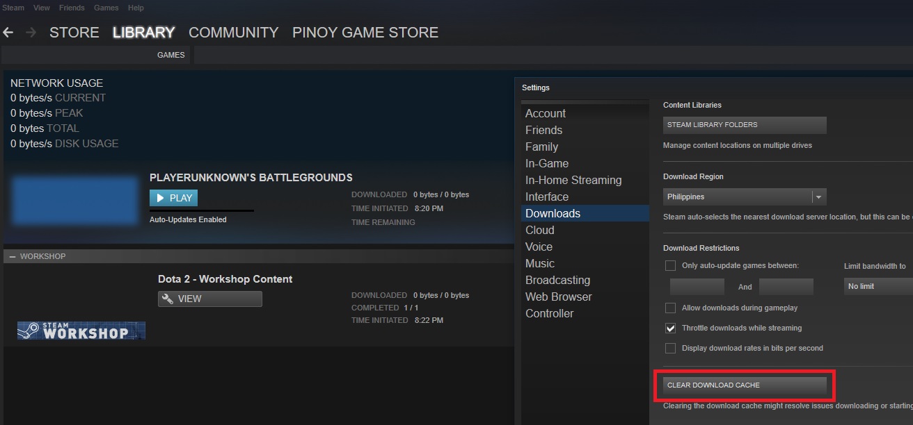The width and height of the screenshot is (913, 425).
Task: Play PLAYERUNKNOWN'S BATTLEGROUNDS
Action: 173,198
